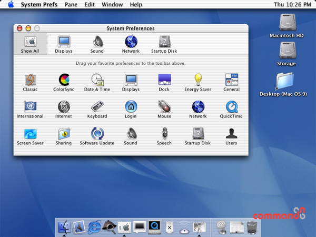This screenshot has width=316, height=237.
Task: Click the AirPort signal Dock icon
Action: pyautogui.click(x=184, y=228)
